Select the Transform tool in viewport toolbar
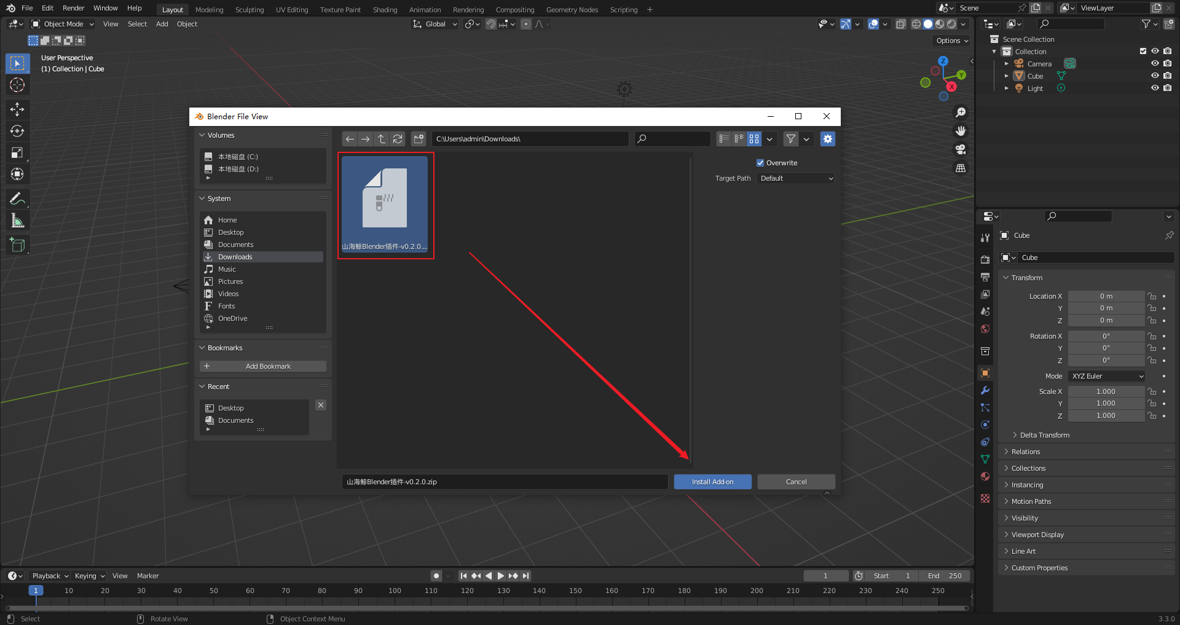The image size is (1180, 625). tap(17, 174)
